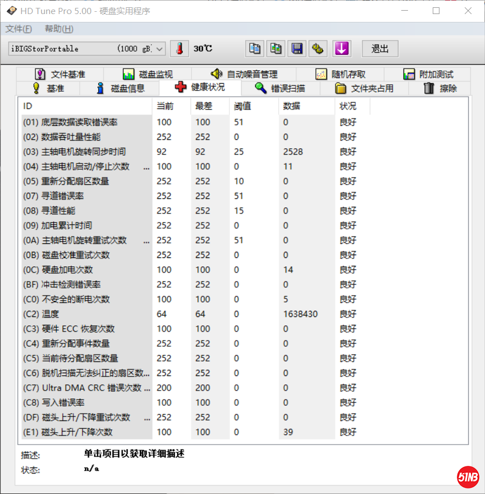485x494 pixels.
Task: Click the floppy disk save icon
Action: (297, 49)
